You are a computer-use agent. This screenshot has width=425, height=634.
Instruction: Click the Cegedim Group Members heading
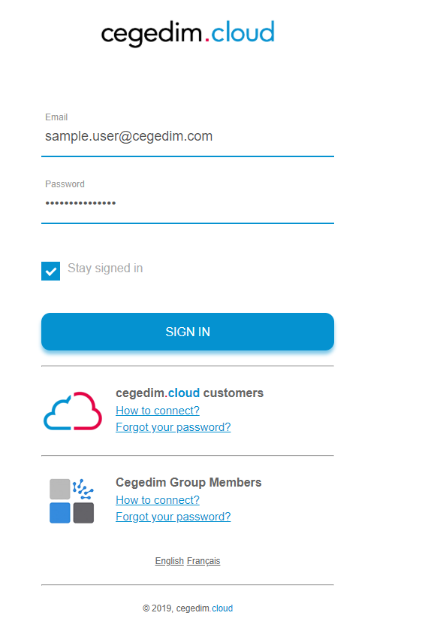188,482
